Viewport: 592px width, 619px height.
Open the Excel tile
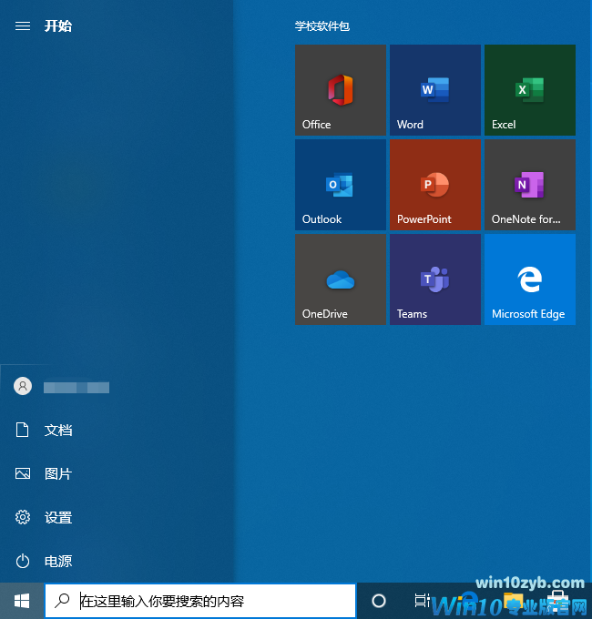point(529,90)
